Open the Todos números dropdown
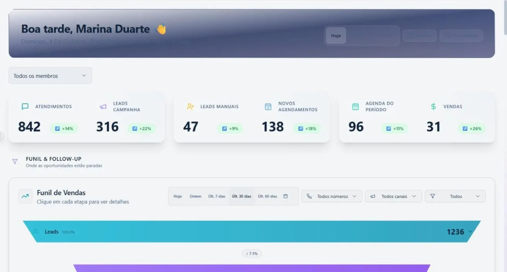Screen dimensions: 507x272 coord(332,196)
